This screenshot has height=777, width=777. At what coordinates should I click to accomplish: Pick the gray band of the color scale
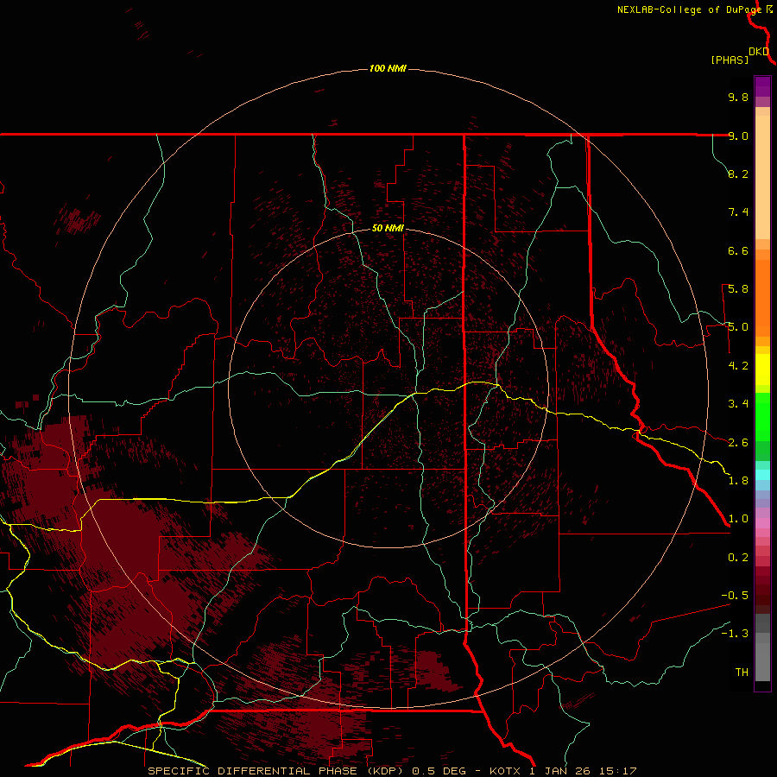762,648
